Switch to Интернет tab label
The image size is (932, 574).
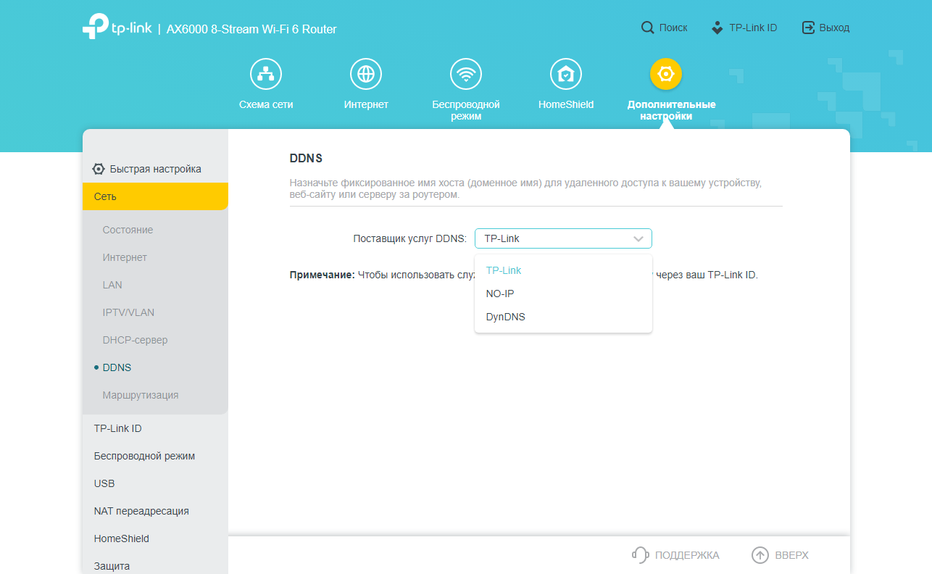point(366,104)
